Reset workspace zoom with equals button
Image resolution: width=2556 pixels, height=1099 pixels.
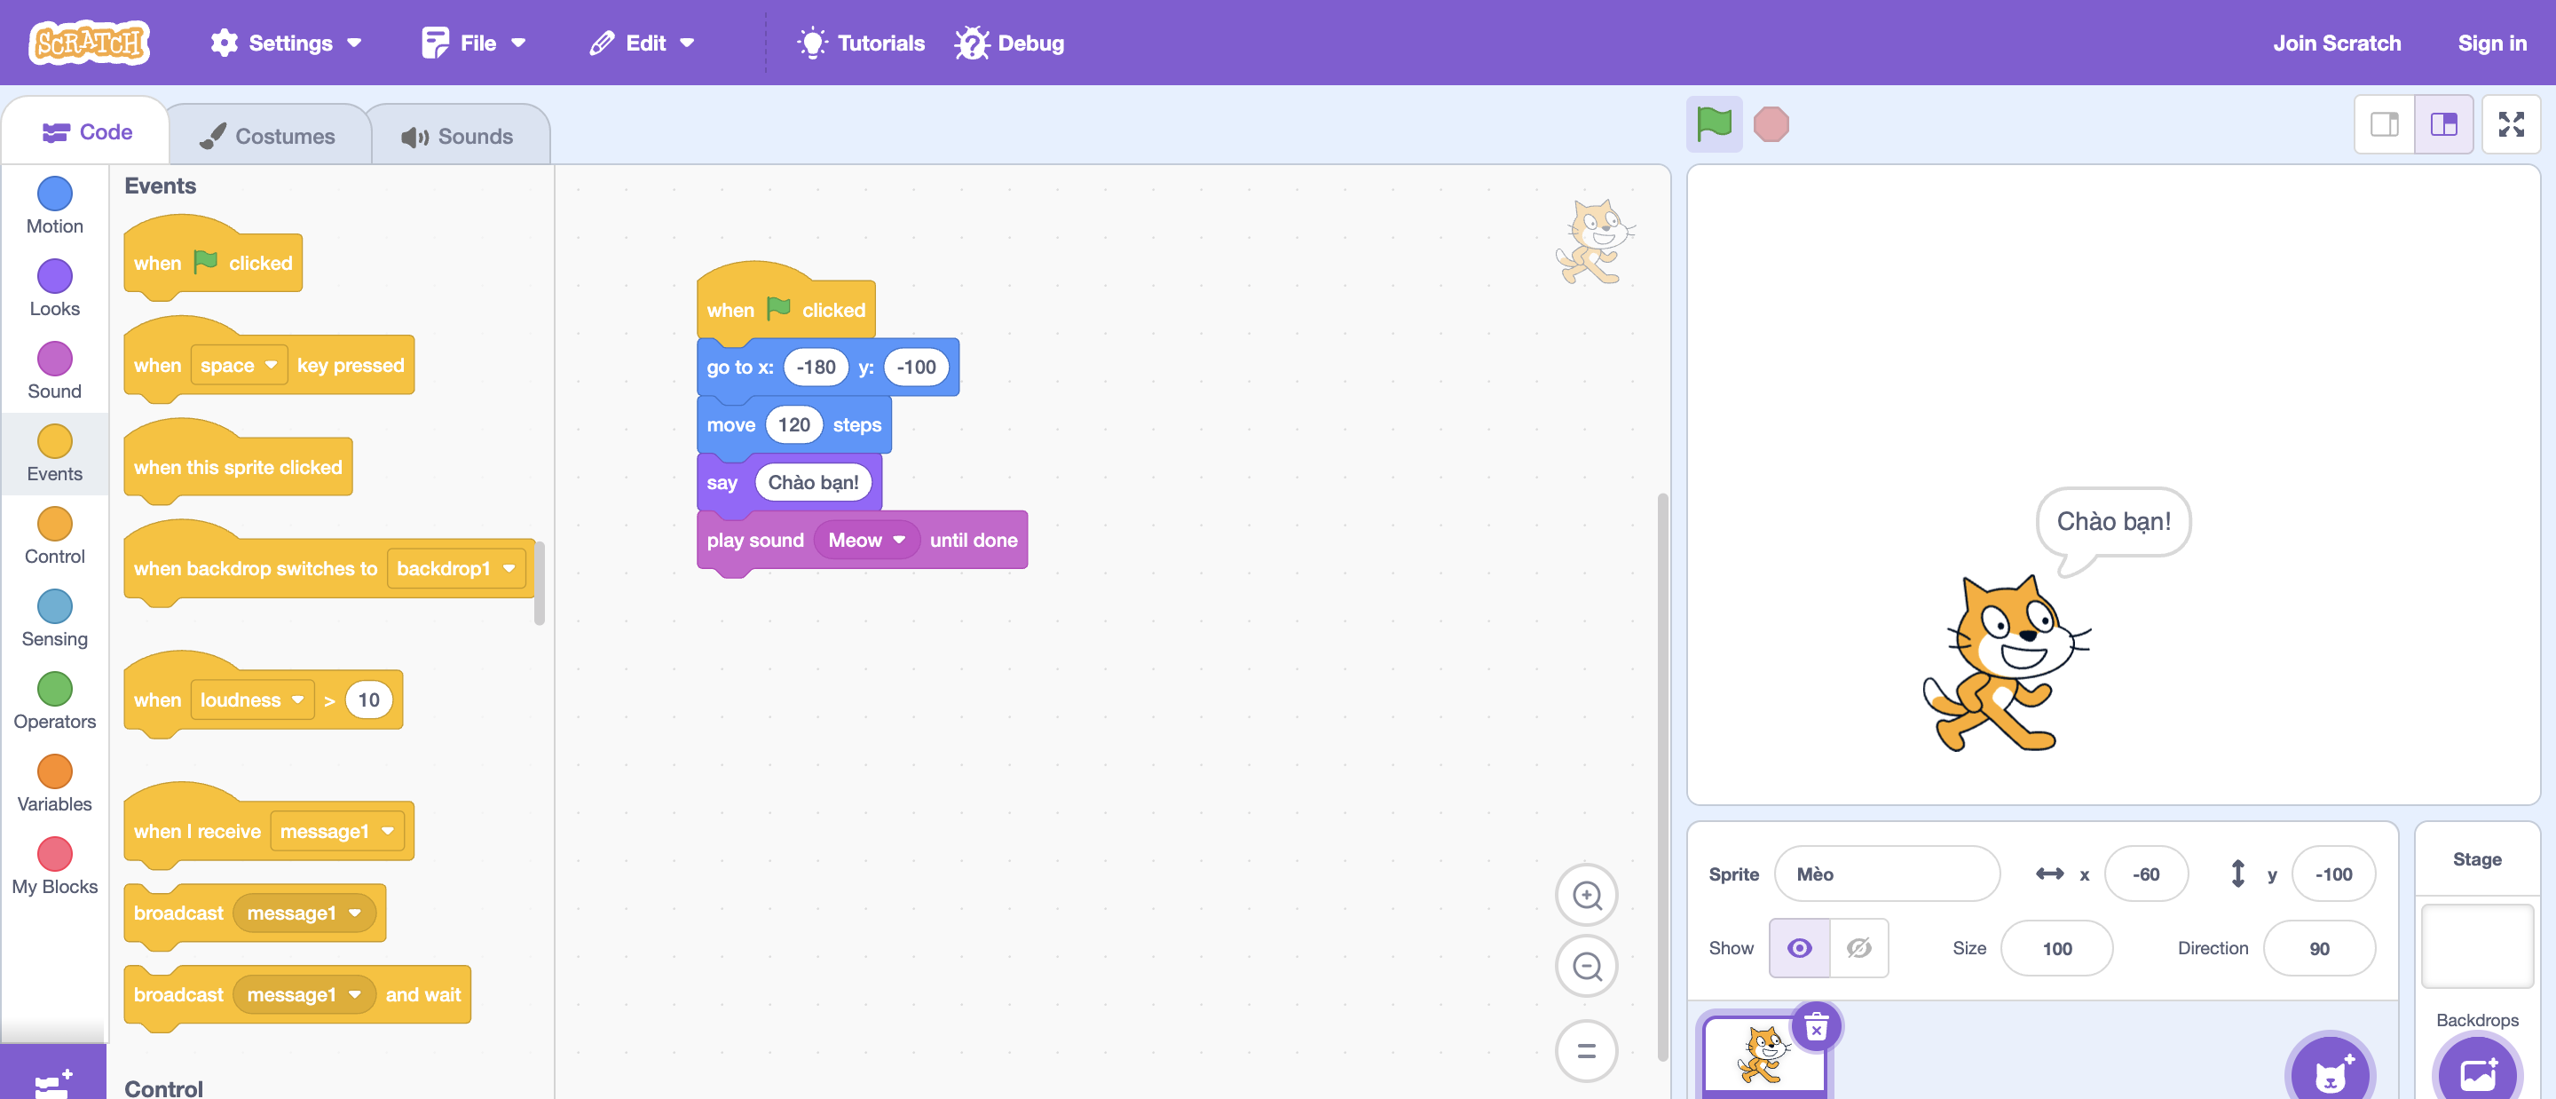1586,1050
